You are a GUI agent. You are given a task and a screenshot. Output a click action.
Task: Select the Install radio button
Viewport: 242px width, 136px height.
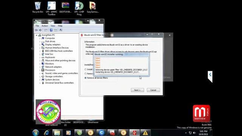[85, 70]
